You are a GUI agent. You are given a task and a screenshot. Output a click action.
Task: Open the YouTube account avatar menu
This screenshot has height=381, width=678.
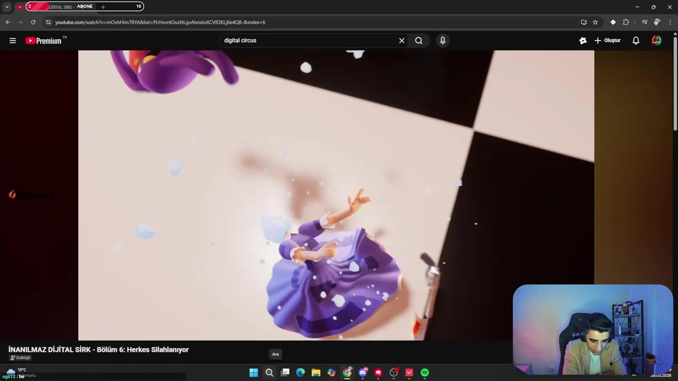tap(656, 41)
